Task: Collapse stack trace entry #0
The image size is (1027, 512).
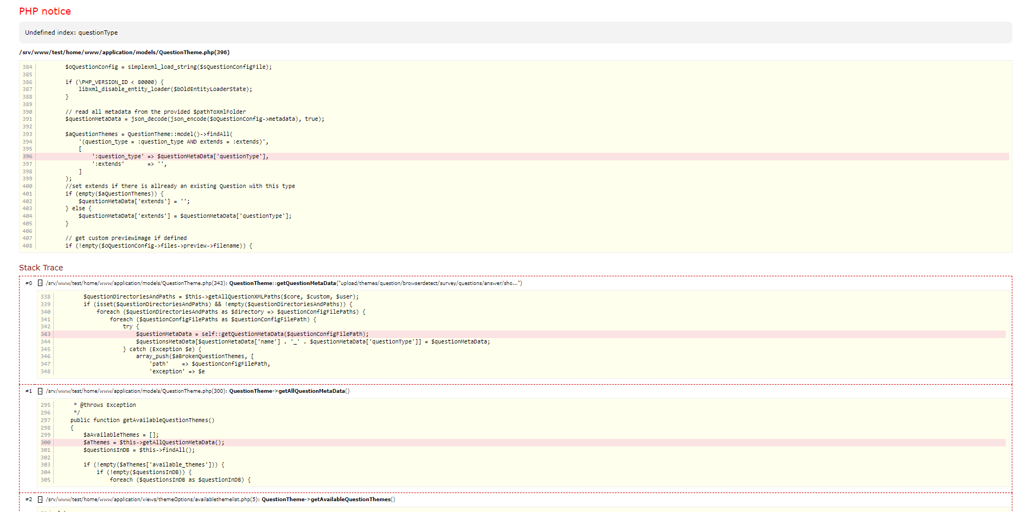Action: point(40,283)
